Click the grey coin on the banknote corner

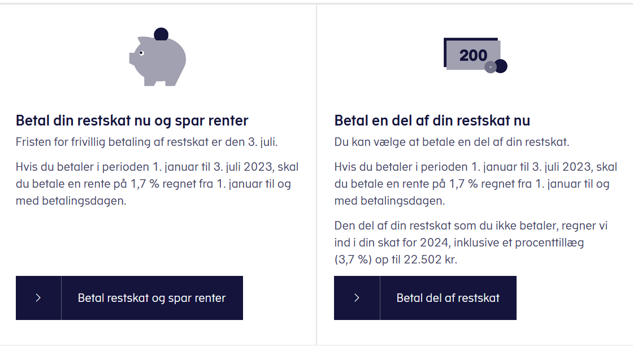[491, 67]
